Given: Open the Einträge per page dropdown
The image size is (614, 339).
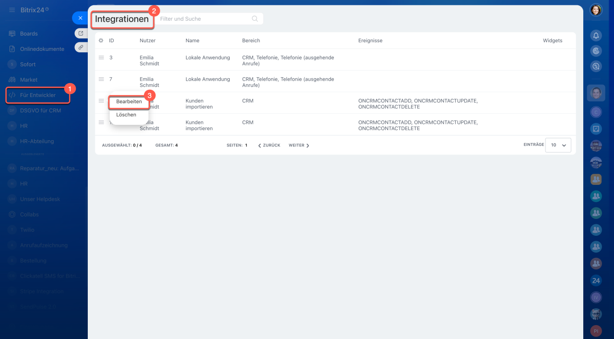Looking at the screenshot, I should 558,145.
